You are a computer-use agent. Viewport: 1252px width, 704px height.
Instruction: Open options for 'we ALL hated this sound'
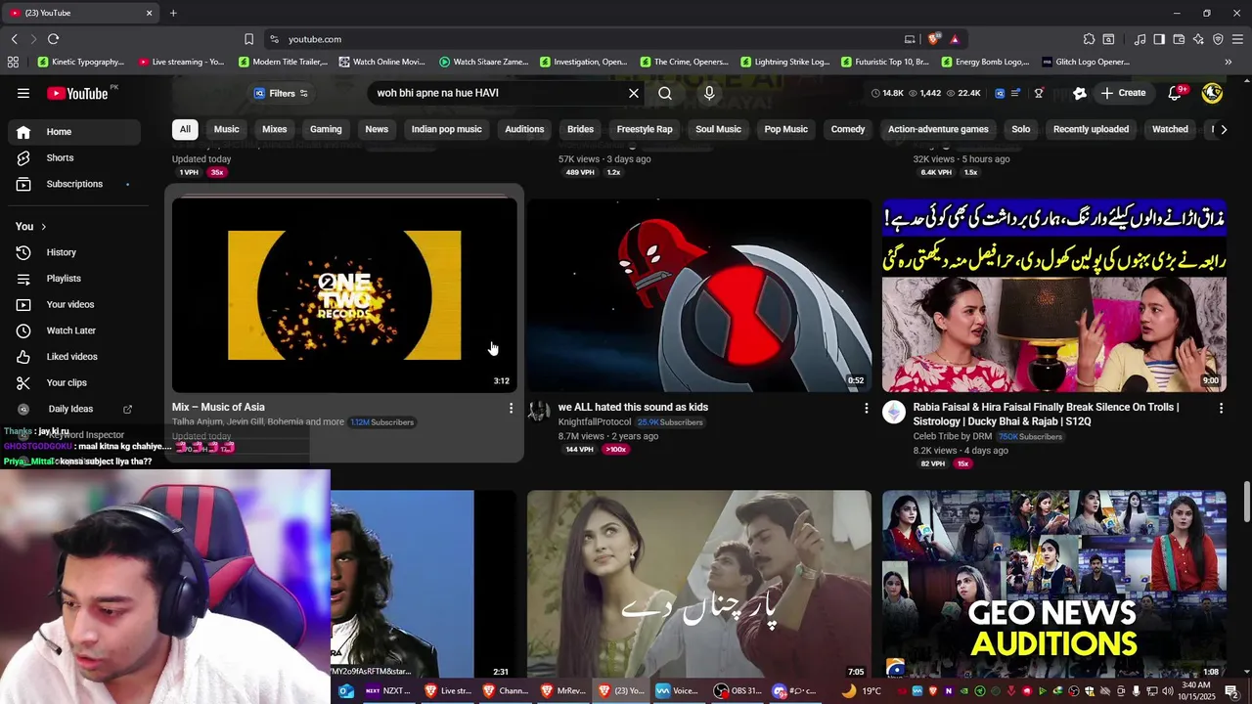tap(866, 408)
